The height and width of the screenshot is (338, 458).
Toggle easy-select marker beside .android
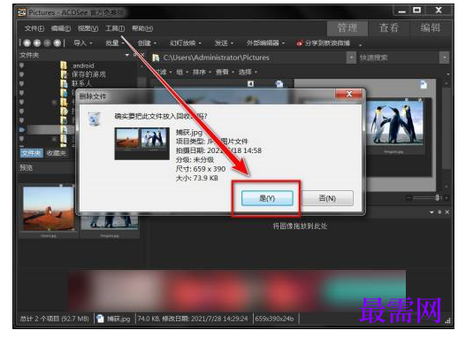pyautogui.click(x=21, y=65)
